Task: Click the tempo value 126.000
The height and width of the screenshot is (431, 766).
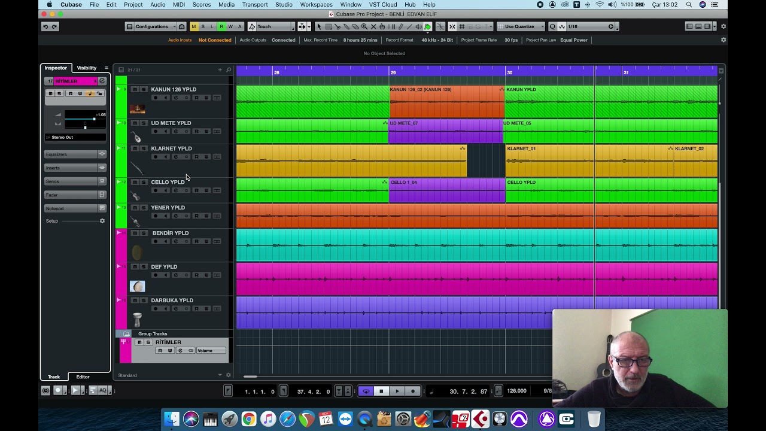Action: (517, 391)
